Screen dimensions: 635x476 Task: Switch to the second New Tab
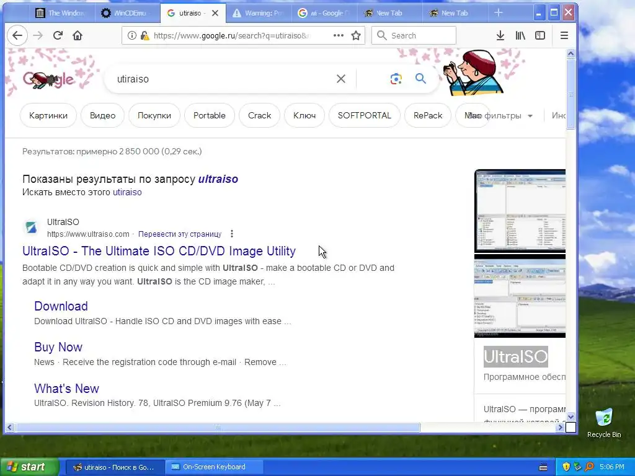click(455, 13)
